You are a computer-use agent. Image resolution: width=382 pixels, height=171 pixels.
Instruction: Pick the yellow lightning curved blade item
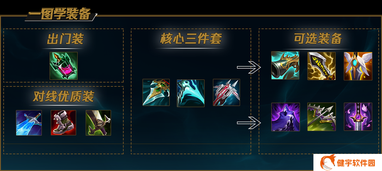tap(322, 66)
